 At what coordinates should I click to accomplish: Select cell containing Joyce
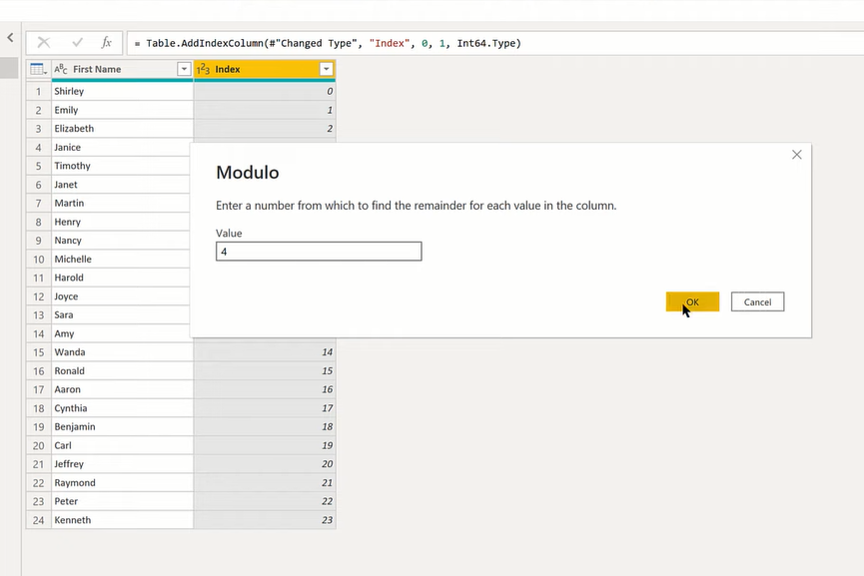pyautogui.click(x=121, y=296)
